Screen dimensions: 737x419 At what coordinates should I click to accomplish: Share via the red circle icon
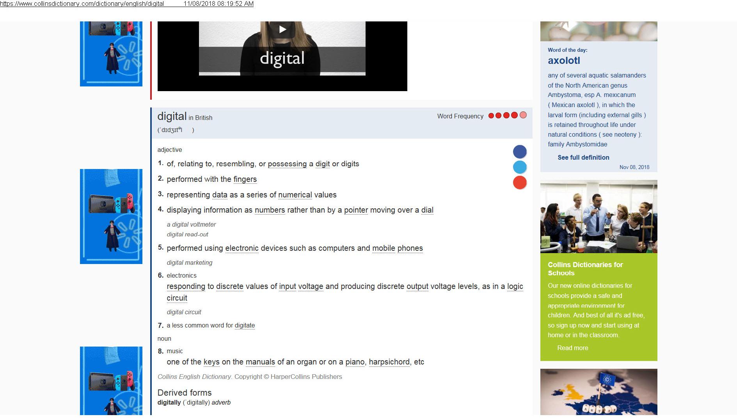coord(520,182)
